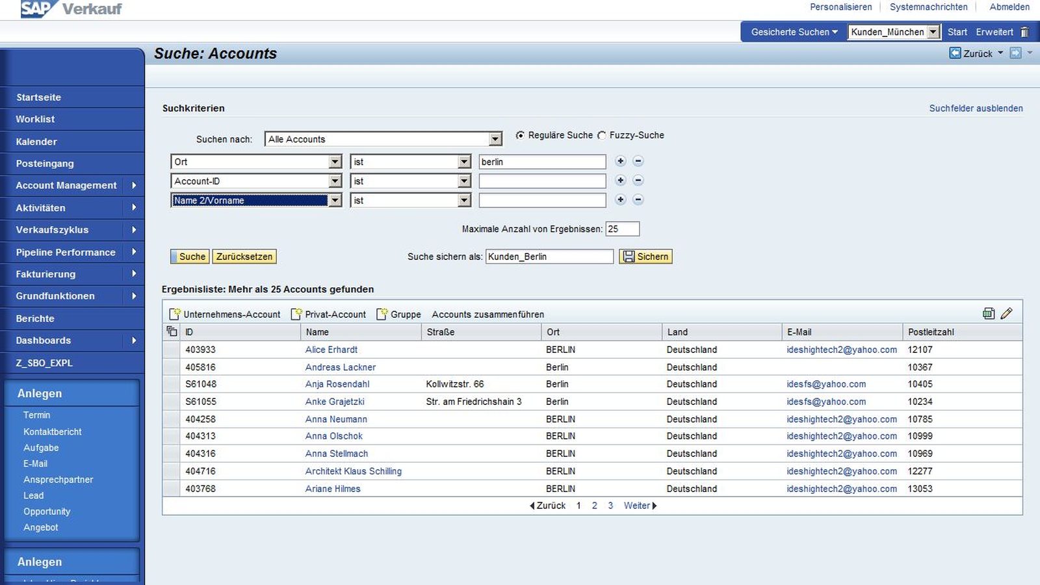Click plus icon in the Name 2/Vorname row

[620, 200]
